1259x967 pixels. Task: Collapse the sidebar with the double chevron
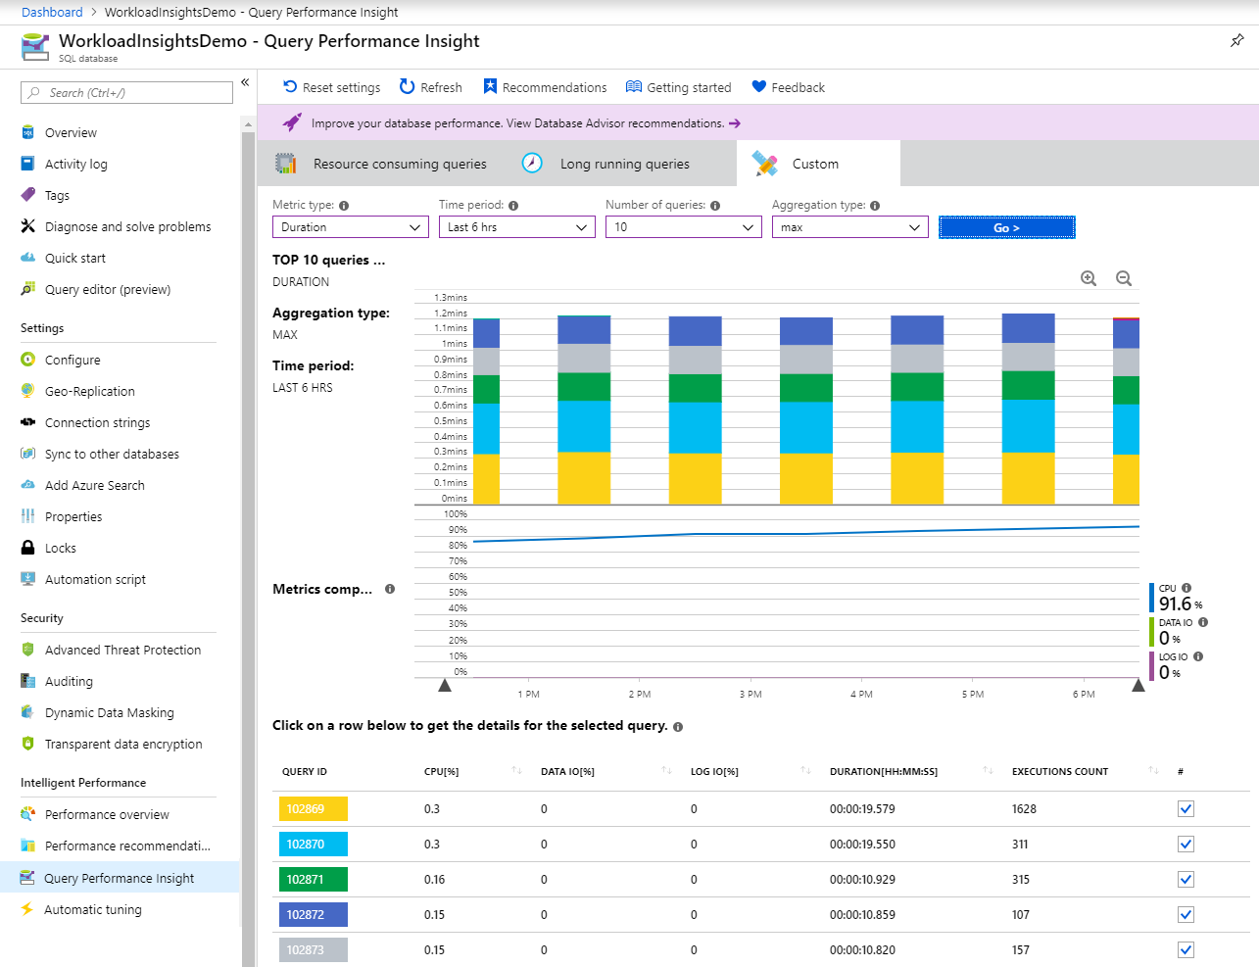click(x=245, y=82)
